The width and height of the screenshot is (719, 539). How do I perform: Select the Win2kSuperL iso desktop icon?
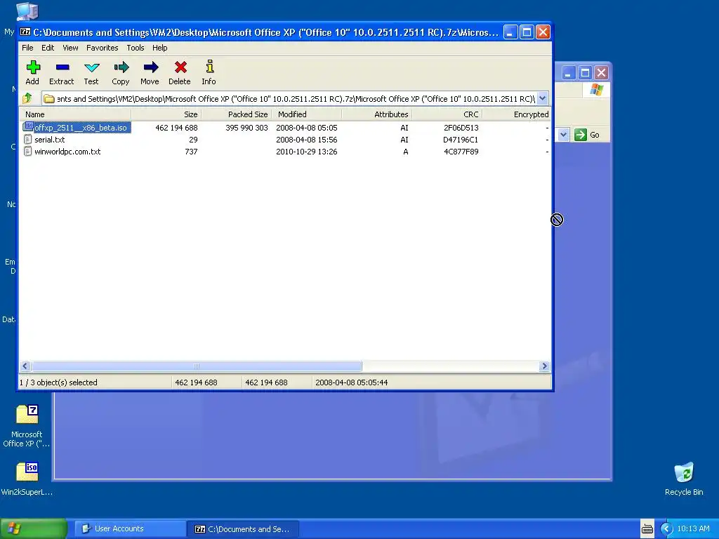point(27,472)
